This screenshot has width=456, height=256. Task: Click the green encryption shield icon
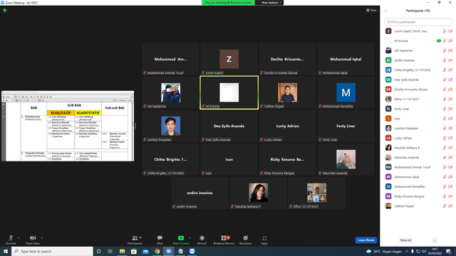5,10
